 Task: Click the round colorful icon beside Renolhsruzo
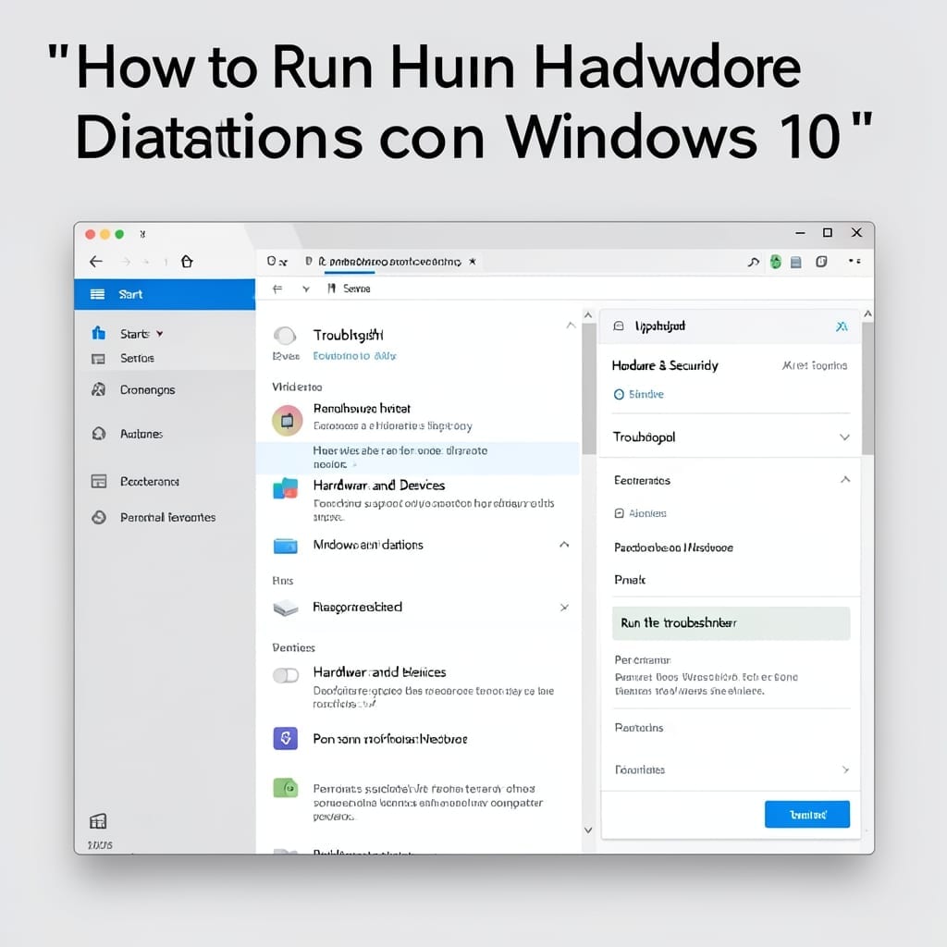287,421
